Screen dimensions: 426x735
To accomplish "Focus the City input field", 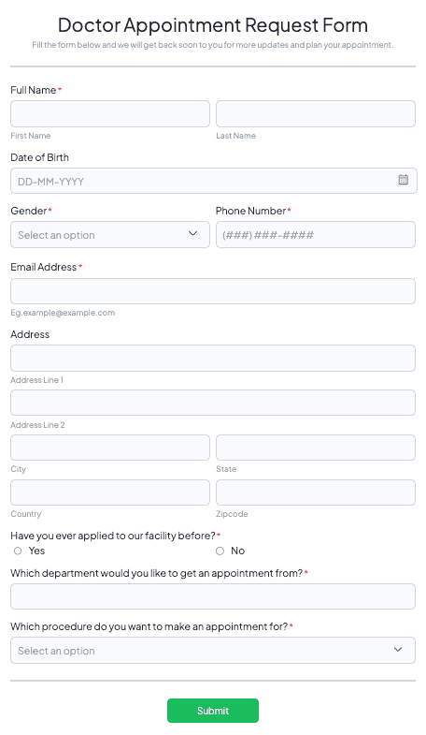I will (110, 448).
